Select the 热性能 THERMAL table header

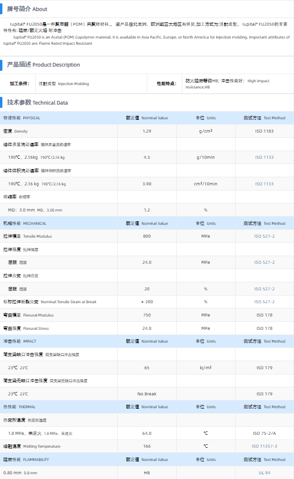(19, 407)
